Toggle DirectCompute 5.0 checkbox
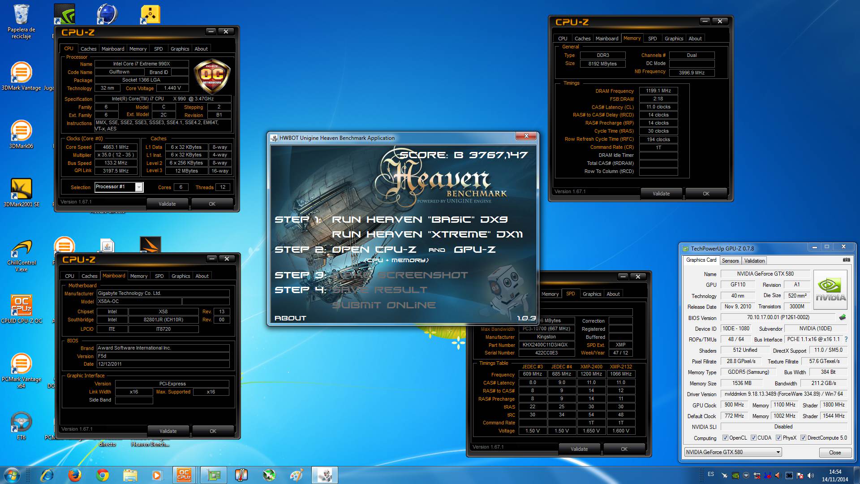 803,438
